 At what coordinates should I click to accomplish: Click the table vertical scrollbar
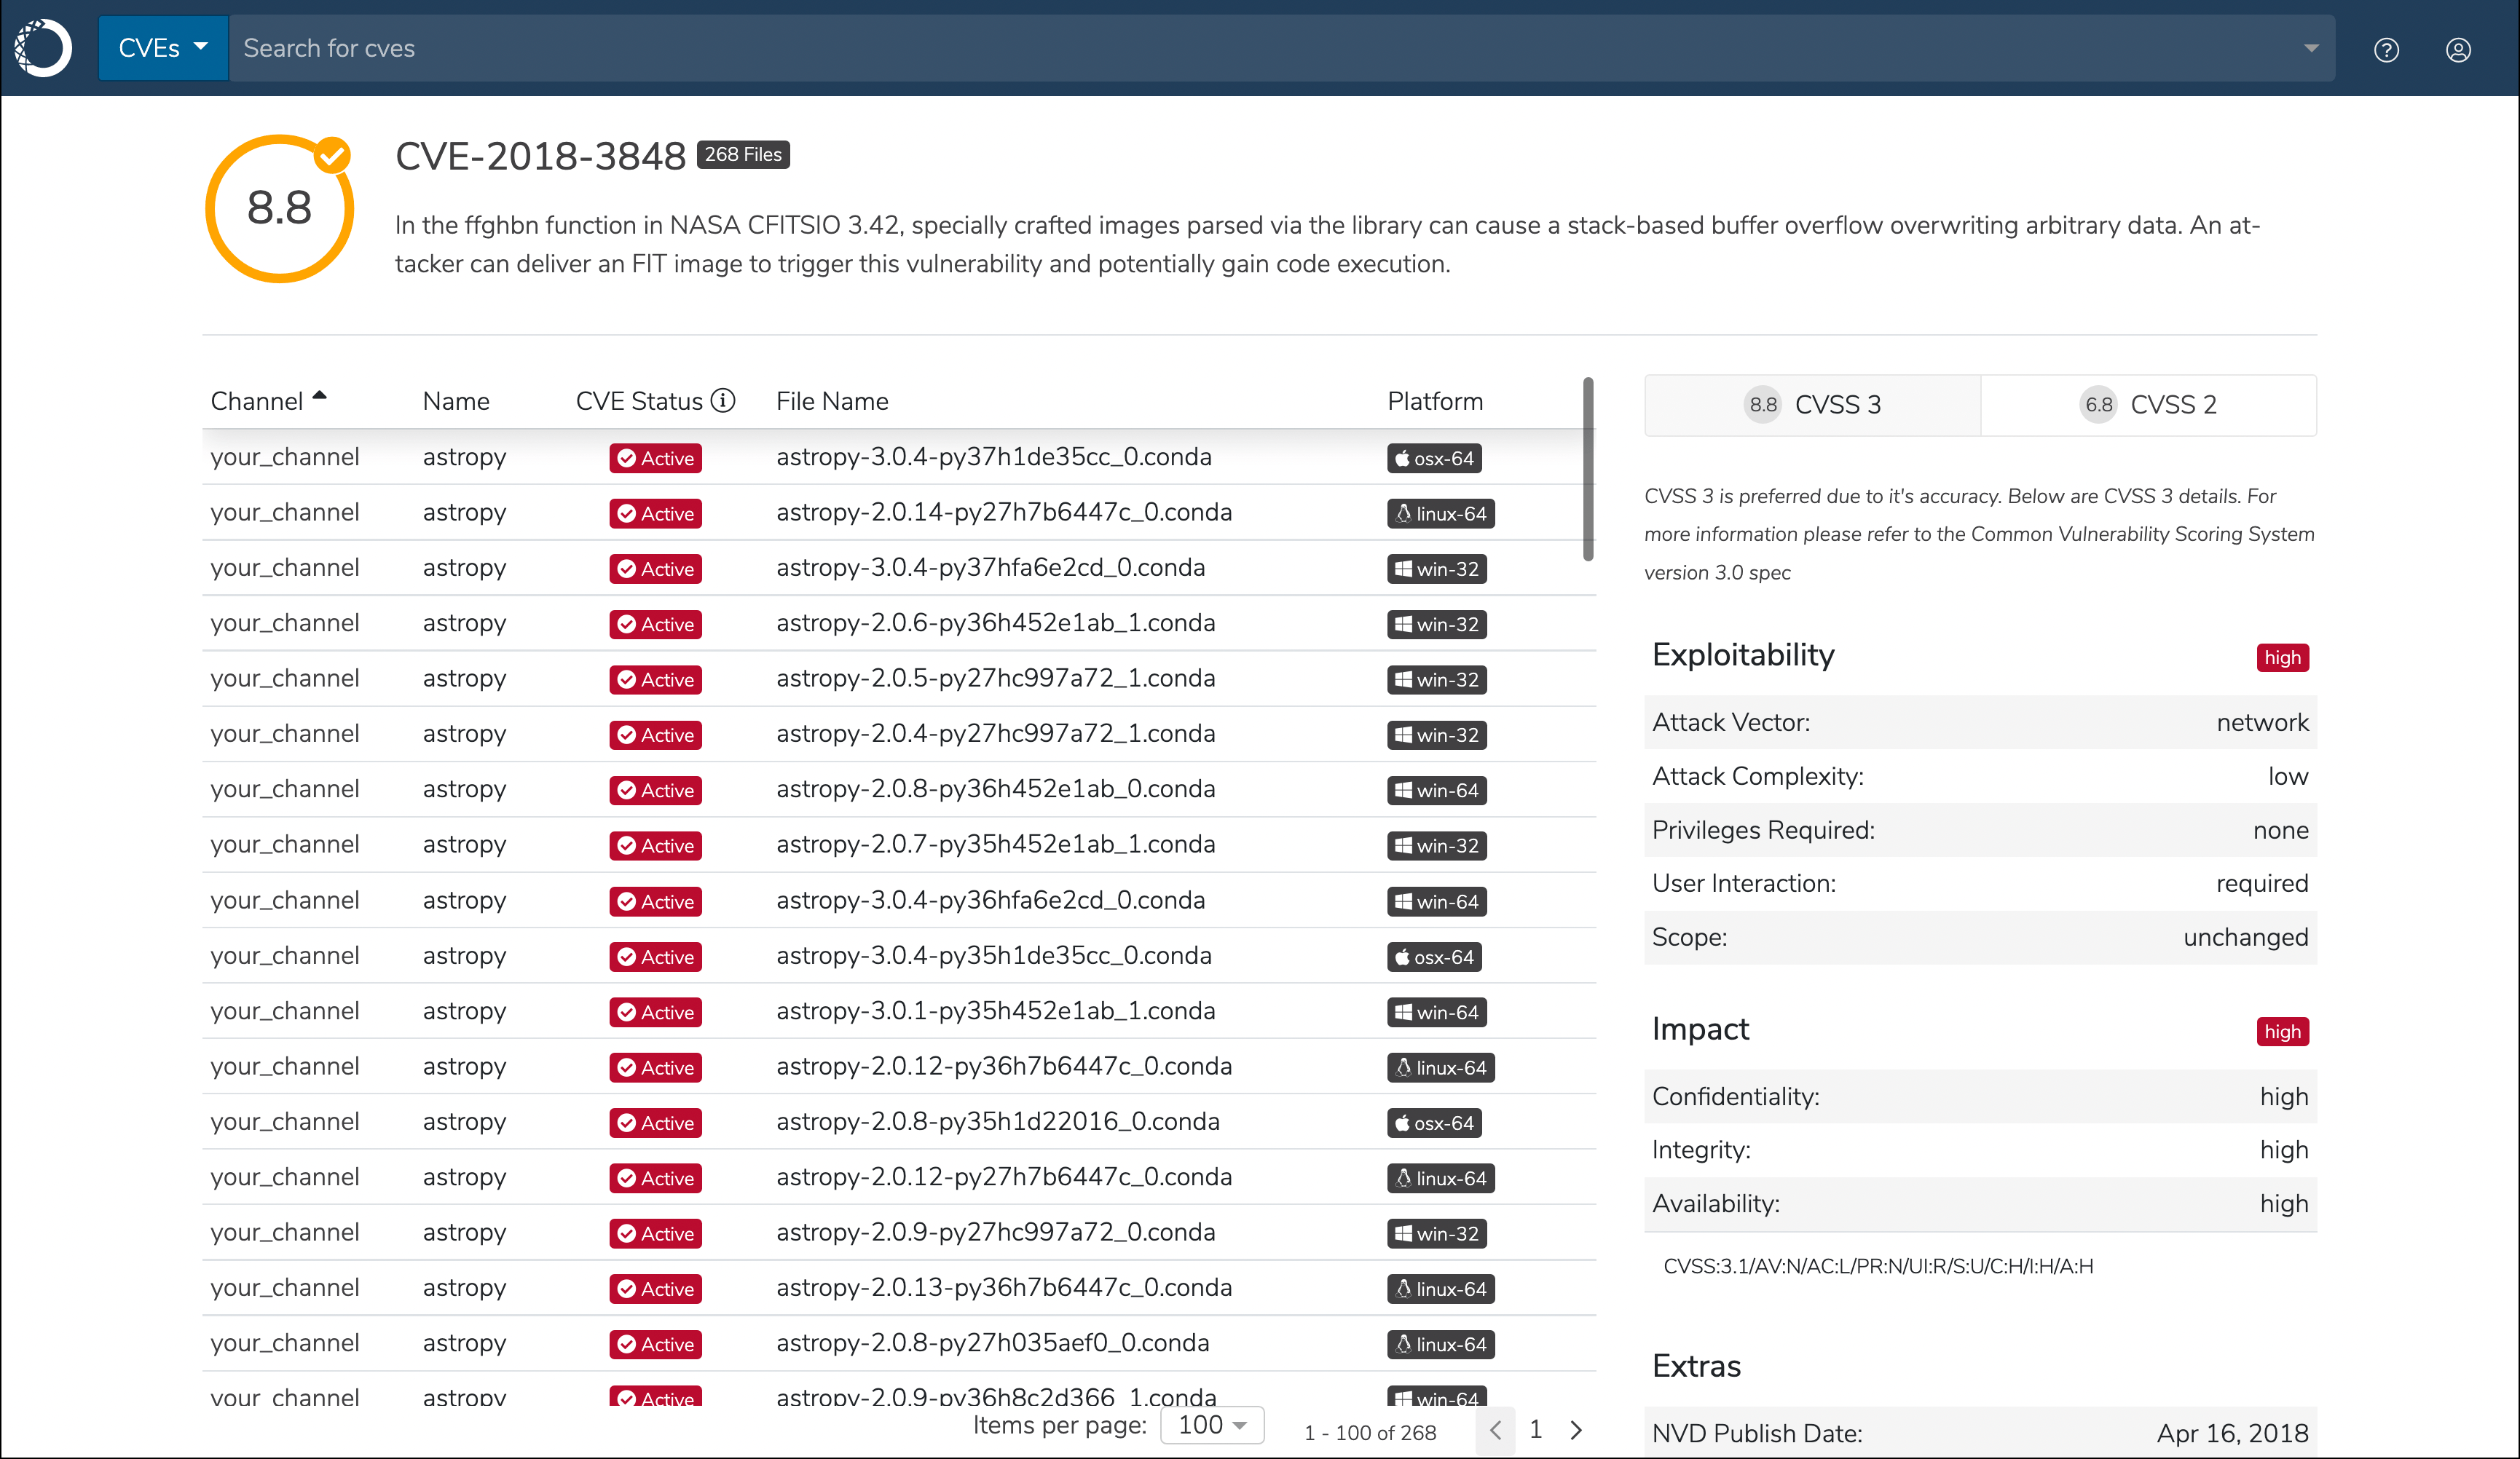point(1587,470)
